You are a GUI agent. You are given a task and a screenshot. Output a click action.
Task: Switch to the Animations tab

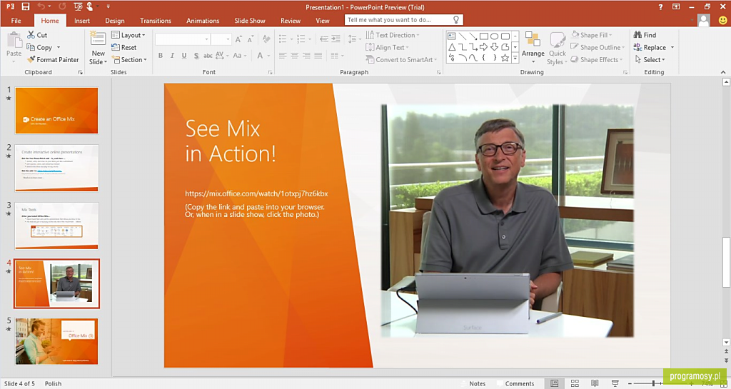click(203, 21)
